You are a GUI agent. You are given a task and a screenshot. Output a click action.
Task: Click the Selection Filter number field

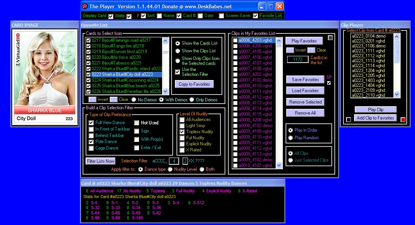[x=173, y=161]
